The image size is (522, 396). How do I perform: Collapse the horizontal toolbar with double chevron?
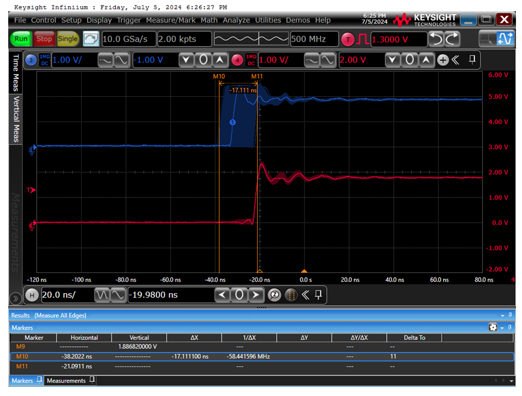click(x=305, y=295)
